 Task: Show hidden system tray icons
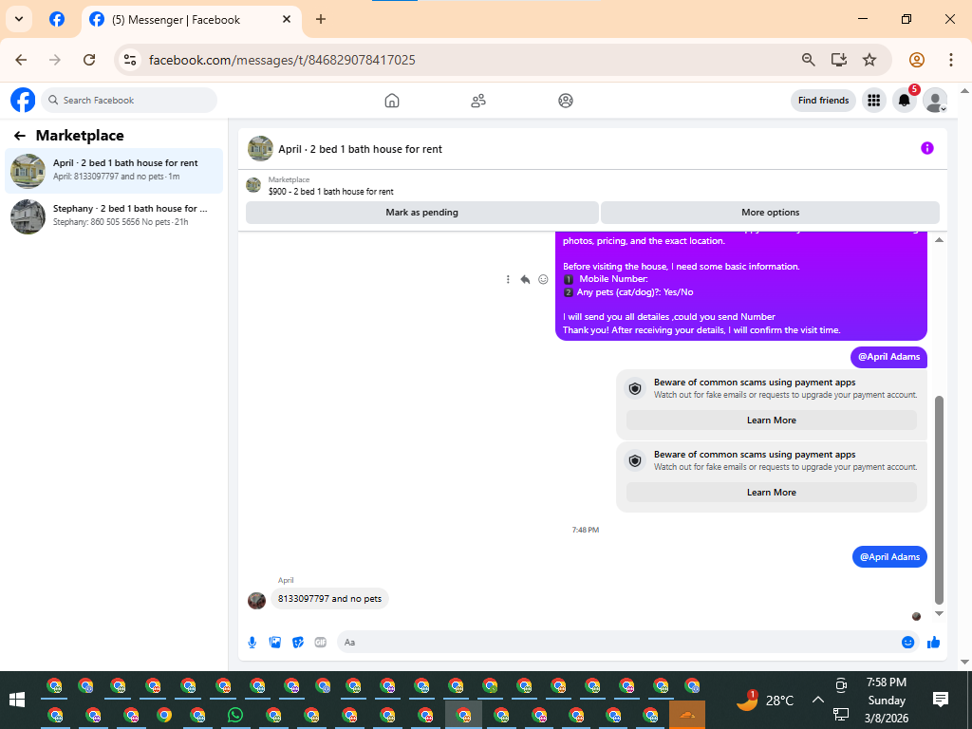[x=817, y=700]
